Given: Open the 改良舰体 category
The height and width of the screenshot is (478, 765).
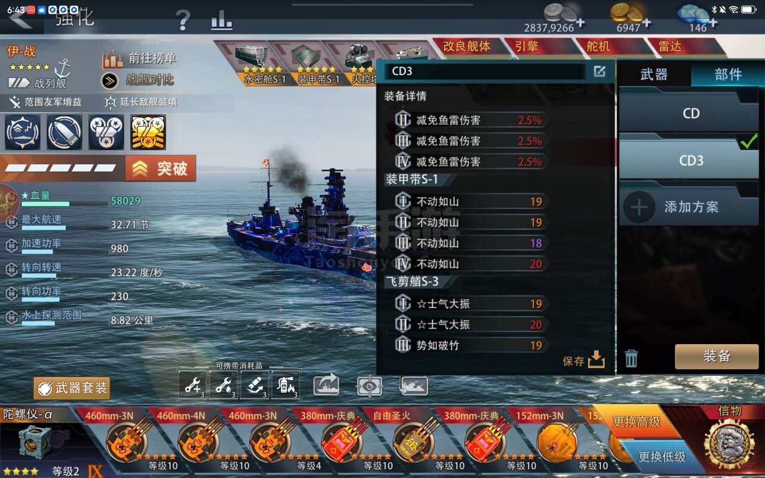Looking at the screenshot, I should [x=467, y=46].
